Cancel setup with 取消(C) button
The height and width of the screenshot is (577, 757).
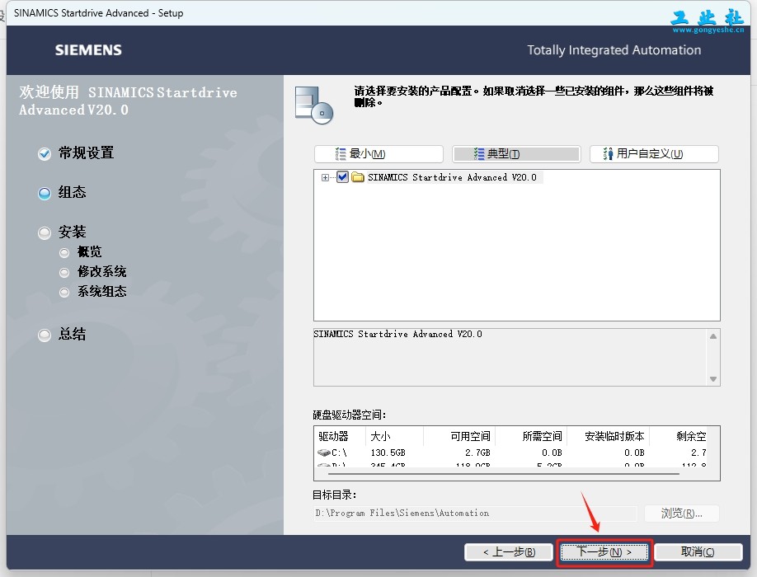[x=698, y=552]
